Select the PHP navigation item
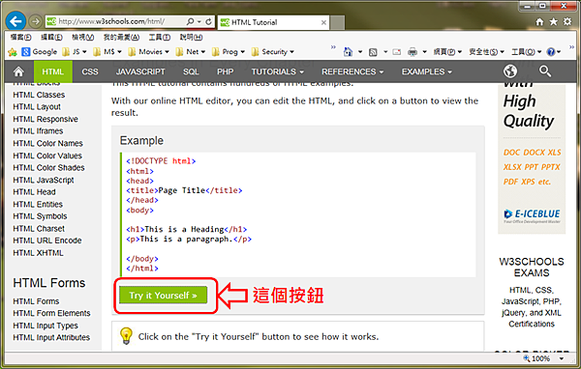 pyautogui.click(x=226, y=71)
